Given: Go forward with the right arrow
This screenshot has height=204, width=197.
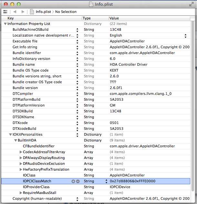Looking at the screenshot, I should tap(23, 12).
